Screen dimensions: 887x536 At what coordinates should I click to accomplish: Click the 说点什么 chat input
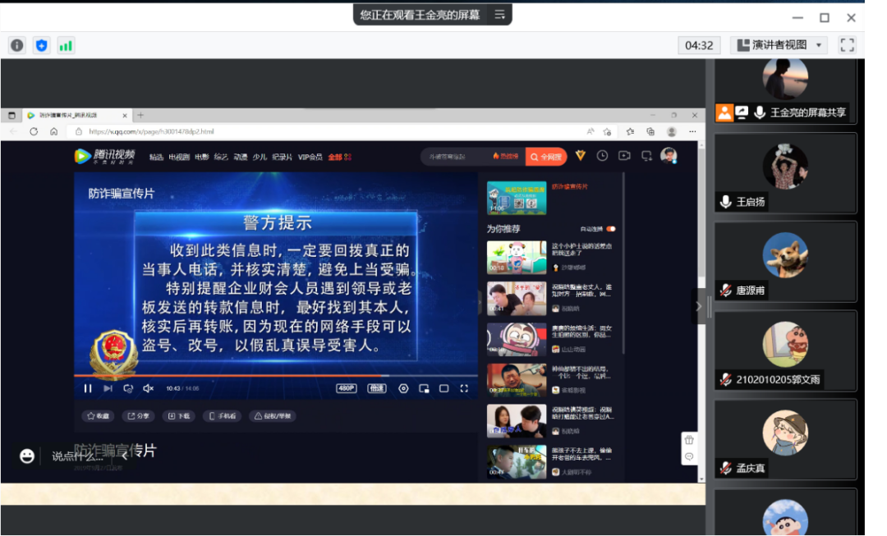point(77,456)
